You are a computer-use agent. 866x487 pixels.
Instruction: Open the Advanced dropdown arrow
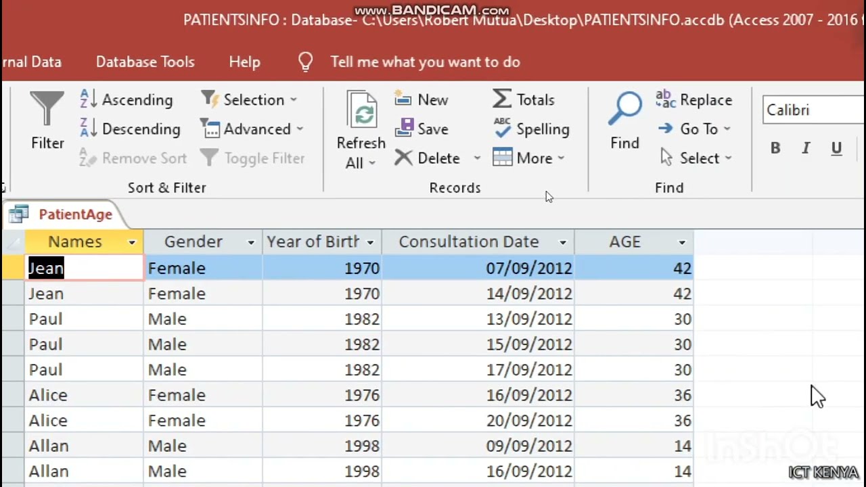[300, 129]
